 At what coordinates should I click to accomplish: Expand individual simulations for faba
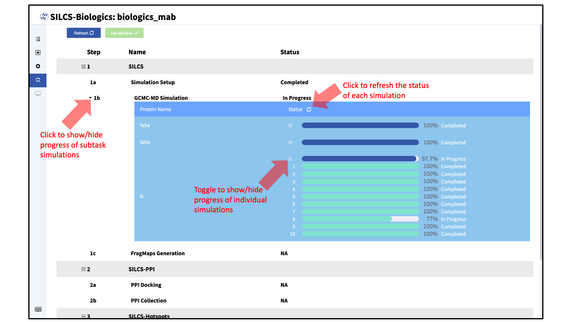[x=290, y=126]
